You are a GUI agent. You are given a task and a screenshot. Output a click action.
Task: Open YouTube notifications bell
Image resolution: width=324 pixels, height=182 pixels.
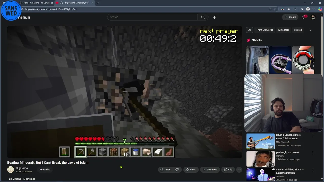(303, 17)
